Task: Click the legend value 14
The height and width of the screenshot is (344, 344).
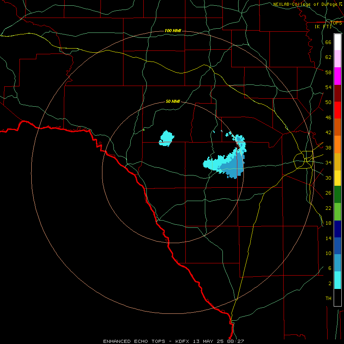Action: click(x=328, y=238)
